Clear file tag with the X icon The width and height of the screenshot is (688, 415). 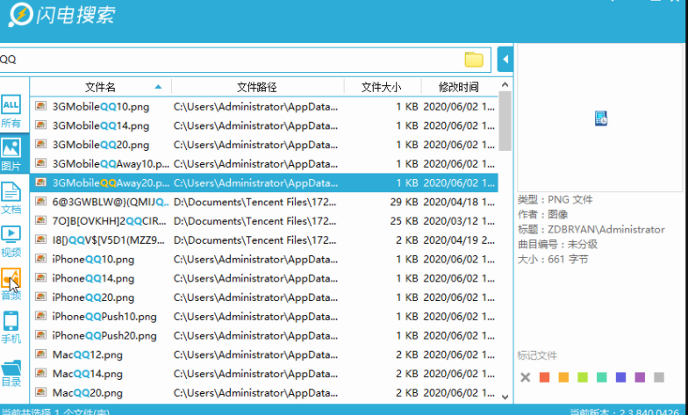pos(525,377)
